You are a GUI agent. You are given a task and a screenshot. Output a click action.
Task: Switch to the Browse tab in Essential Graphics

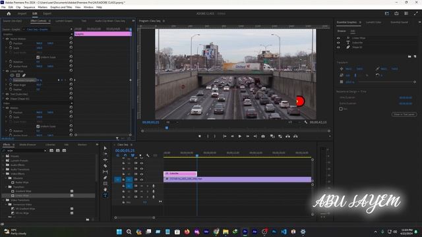click(342, 31)
